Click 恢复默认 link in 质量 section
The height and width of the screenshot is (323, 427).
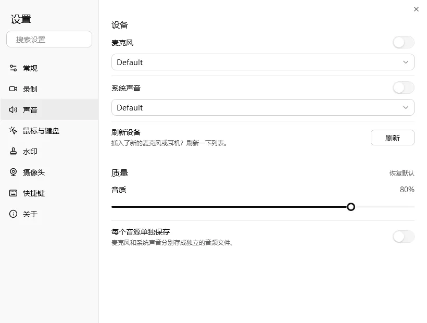[401, 173]
